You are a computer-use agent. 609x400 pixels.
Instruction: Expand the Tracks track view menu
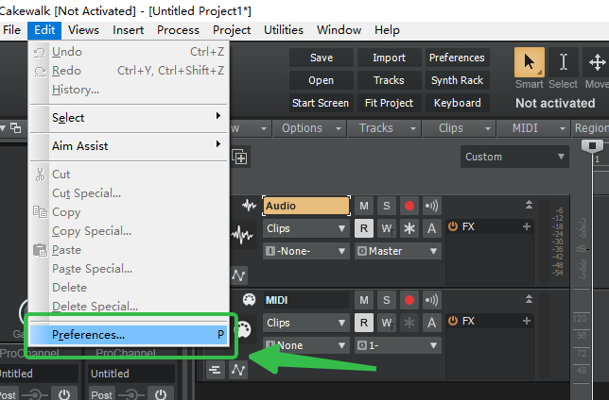(385, 128)
